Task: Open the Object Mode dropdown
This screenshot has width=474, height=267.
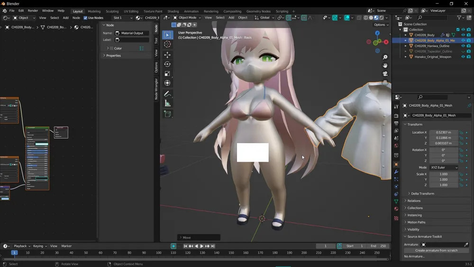Action: 187,18
